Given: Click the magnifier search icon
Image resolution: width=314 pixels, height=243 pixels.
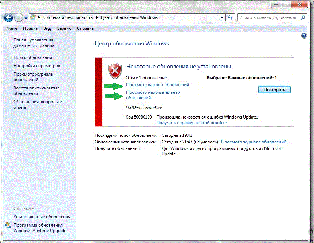Looking at the screenshot, I should [303, 17].
